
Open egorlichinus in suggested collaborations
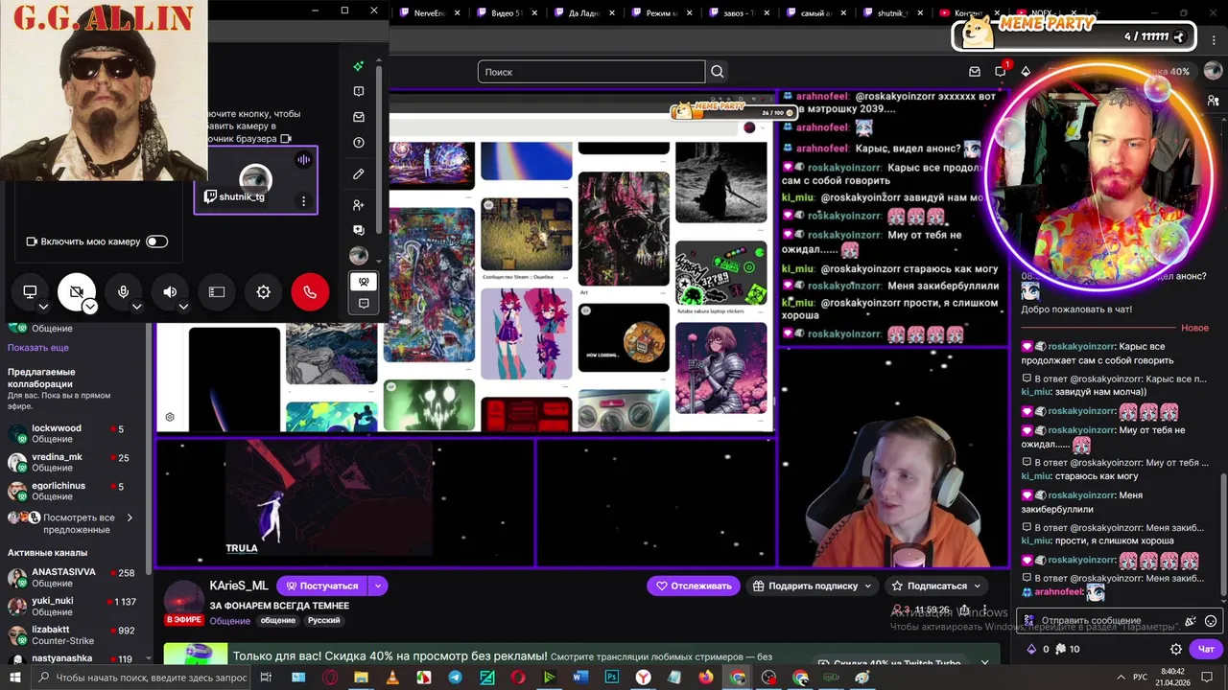click(73, 492)
